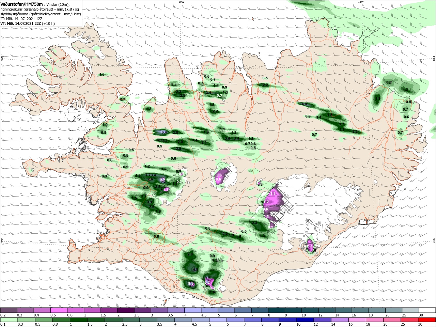This screenshot has width=436, height=327.
Task: Click the 15W longitude label
Action: point(361,2)
